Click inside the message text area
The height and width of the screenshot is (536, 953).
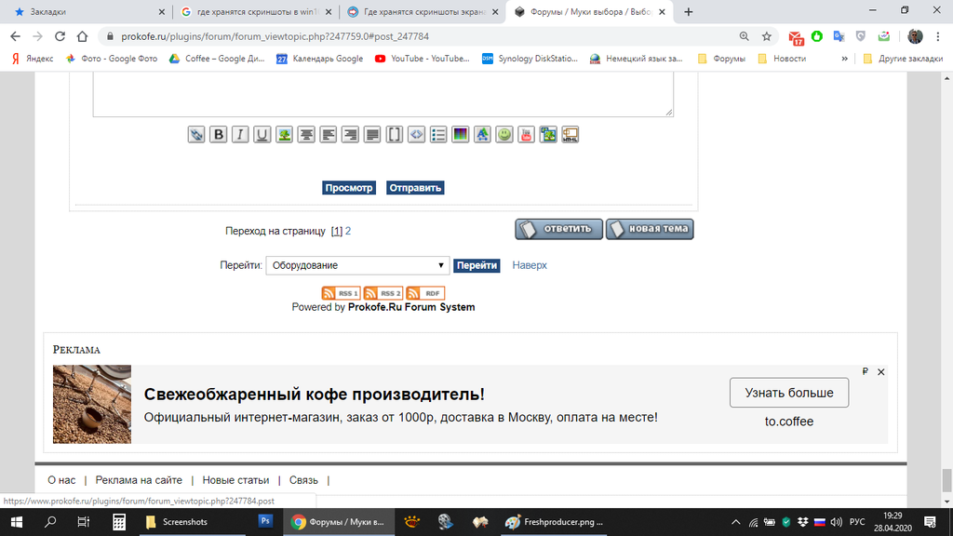click(x=383, y=94)
